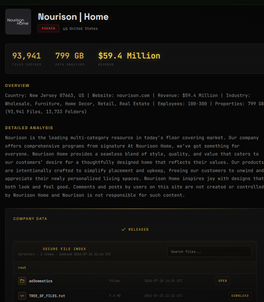The width and height of the screenshot is (264, 302).
Task: Click the DATA ANALYZED label
Action: (x=70, y=64)
